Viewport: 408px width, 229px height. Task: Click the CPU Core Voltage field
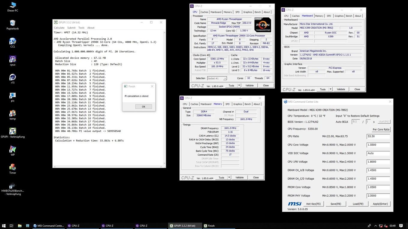(378, 145)
